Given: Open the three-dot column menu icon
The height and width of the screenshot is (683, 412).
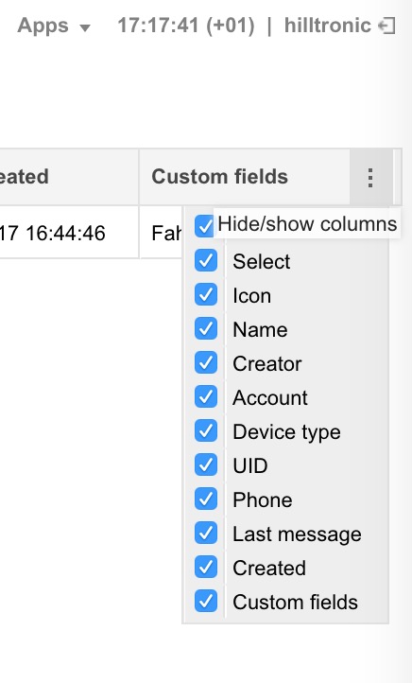Looking at the screenshot, I should pyautogui.click(x=370, y=177).
